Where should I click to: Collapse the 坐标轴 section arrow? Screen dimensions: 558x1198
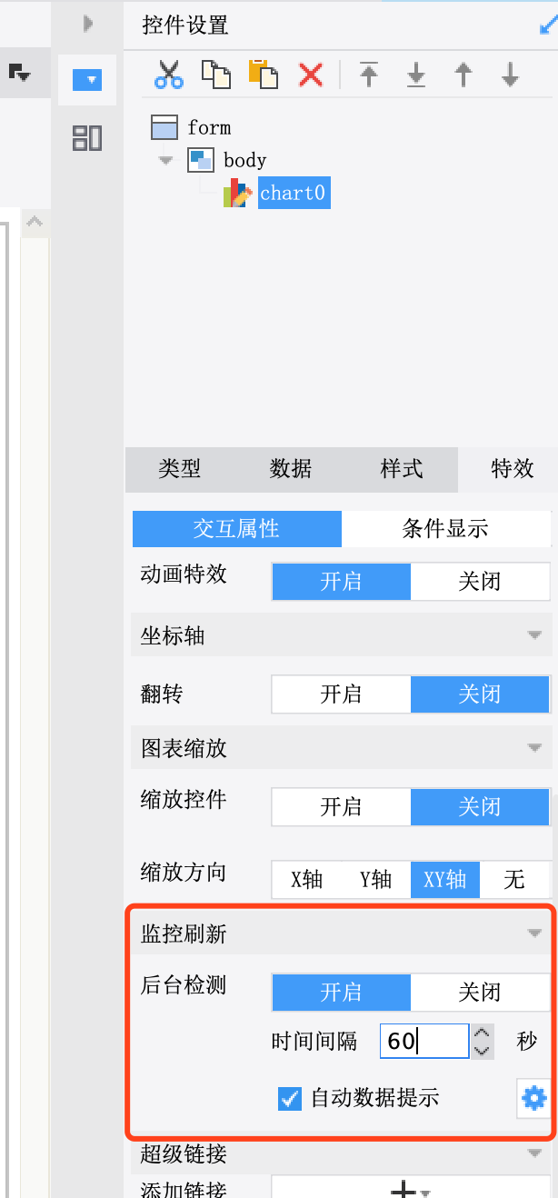coord(534,635)
